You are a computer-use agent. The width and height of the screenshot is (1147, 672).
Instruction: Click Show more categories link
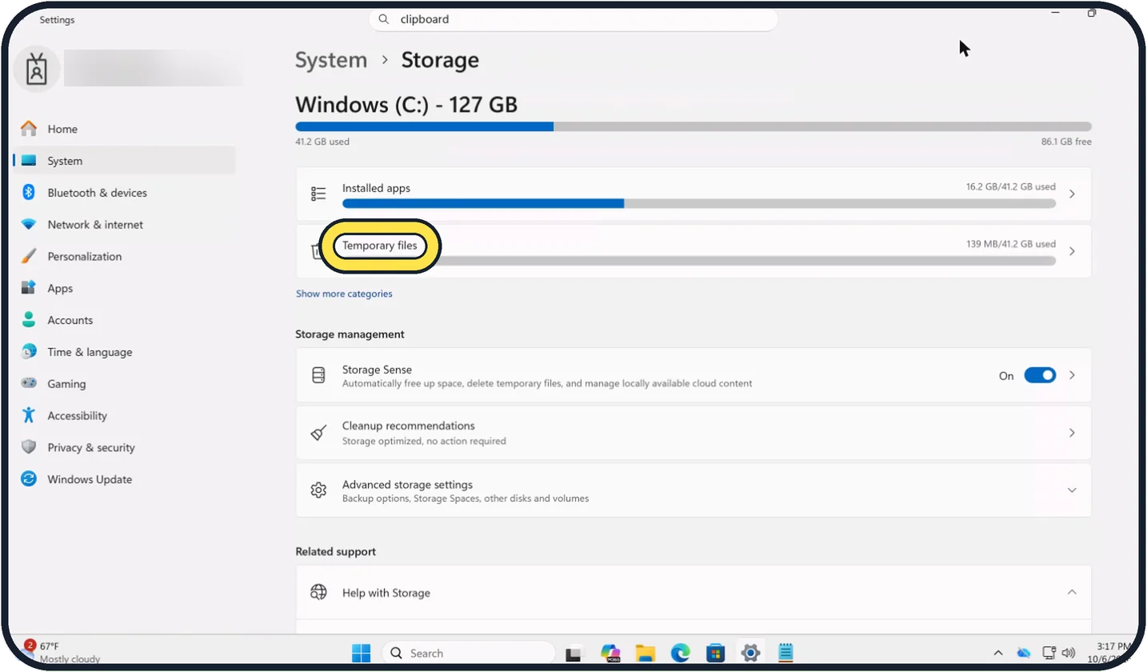tap(344, 294)
